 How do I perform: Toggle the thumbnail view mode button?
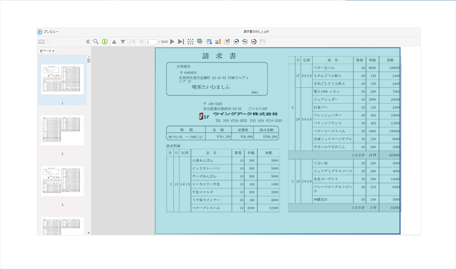click(x=41, y=42)
